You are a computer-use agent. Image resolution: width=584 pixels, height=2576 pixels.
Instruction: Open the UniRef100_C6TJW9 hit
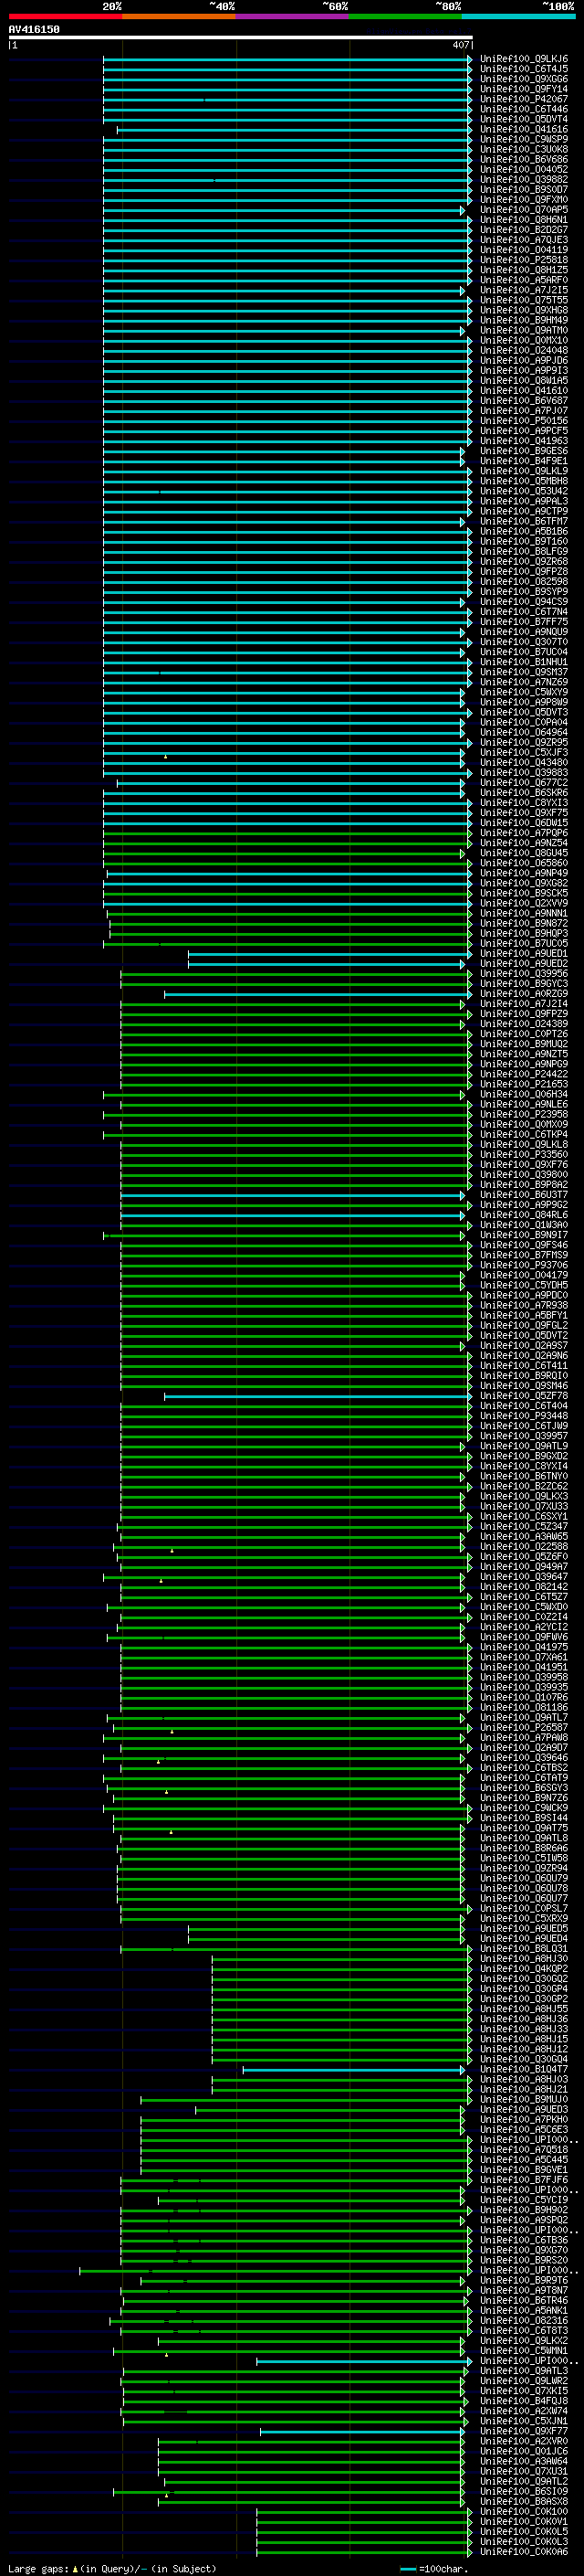coord(523,1426)
